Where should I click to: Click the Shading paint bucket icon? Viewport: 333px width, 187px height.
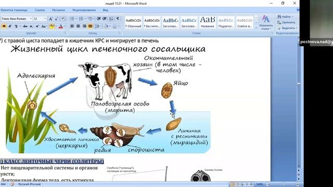click(x=106, y=26)
